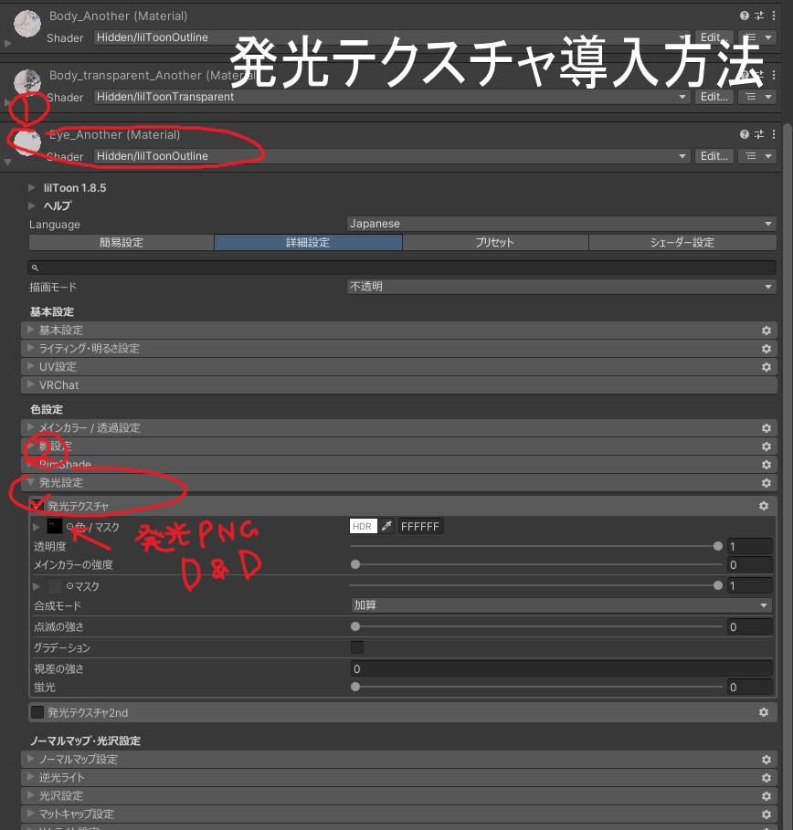Open the 合成モード dropdown showing 加算

click(560, 604)
